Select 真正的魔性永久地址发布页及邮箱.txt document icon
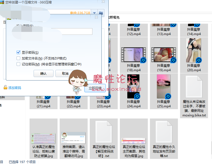Screen dimensions: 212x165 click(x=164, y=132)
